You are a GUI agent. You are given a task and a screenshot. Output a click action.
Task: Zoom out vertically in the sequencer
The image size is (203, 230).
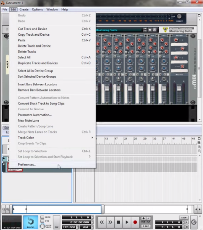pyautogui.click(x=199, y=151)
